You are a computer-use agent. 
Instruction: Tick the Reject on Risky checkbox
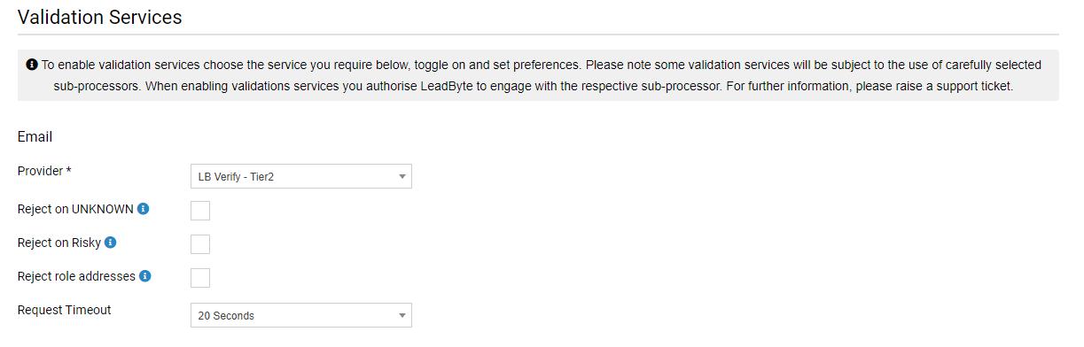click(x=200, y=244)
